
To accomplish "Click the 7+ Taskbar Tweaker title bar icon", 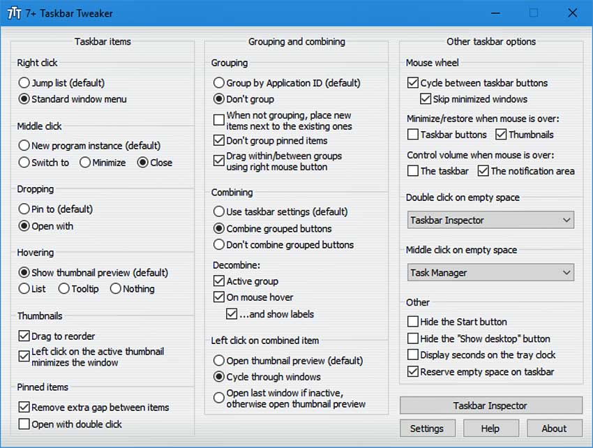I will 13,13.
